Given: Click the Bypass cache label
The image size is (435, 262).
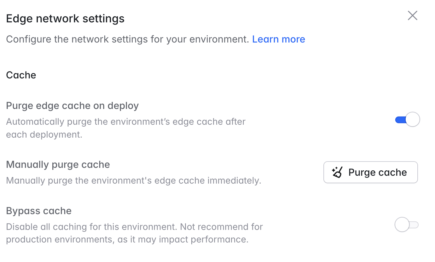Looking at the screenshot, I should click(x=39, y=211).
